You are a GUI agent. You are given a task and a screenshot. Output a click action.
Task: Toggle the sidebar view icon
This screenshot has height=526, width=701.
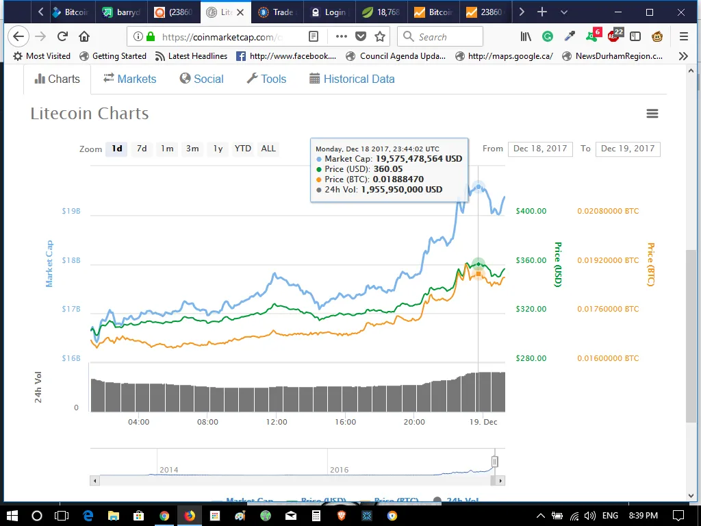point(635,37)
